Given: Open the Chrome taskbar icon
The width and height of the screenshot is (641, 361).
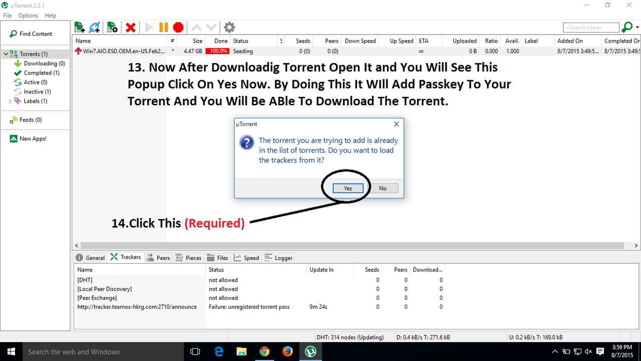Looking at the screenshot, I should click(x=264, y=351).
